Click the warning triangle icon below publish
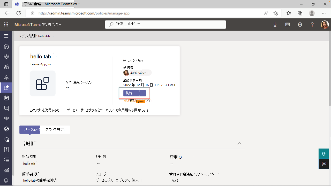The image size is (331, 186). coord(126,100)
